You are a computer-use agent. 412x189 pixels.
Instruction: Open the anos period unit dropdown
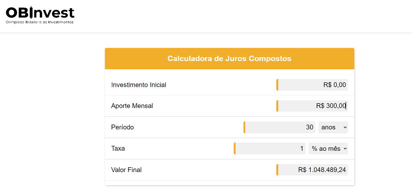pyautogui.click(x=333, y=127)
